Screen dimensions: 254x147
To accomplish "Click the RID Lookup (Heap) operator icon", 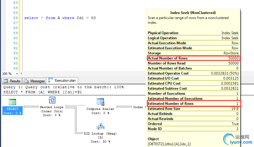I will 100,127.
